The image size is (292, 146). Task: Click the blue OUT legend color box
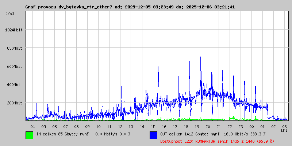[x=153, y=135]
